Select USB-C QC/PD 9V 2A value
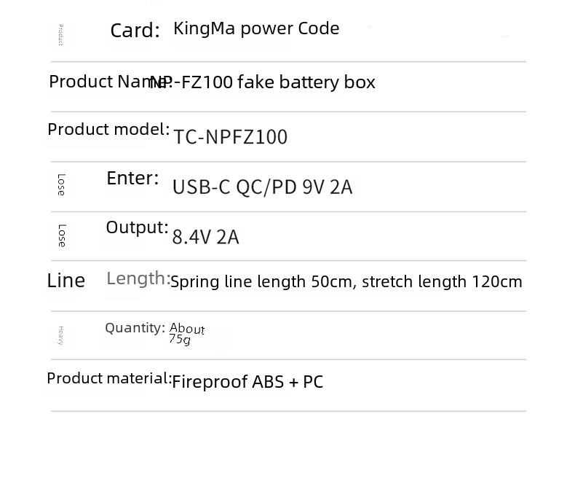The image size is (575, 492). click(263, 187)
